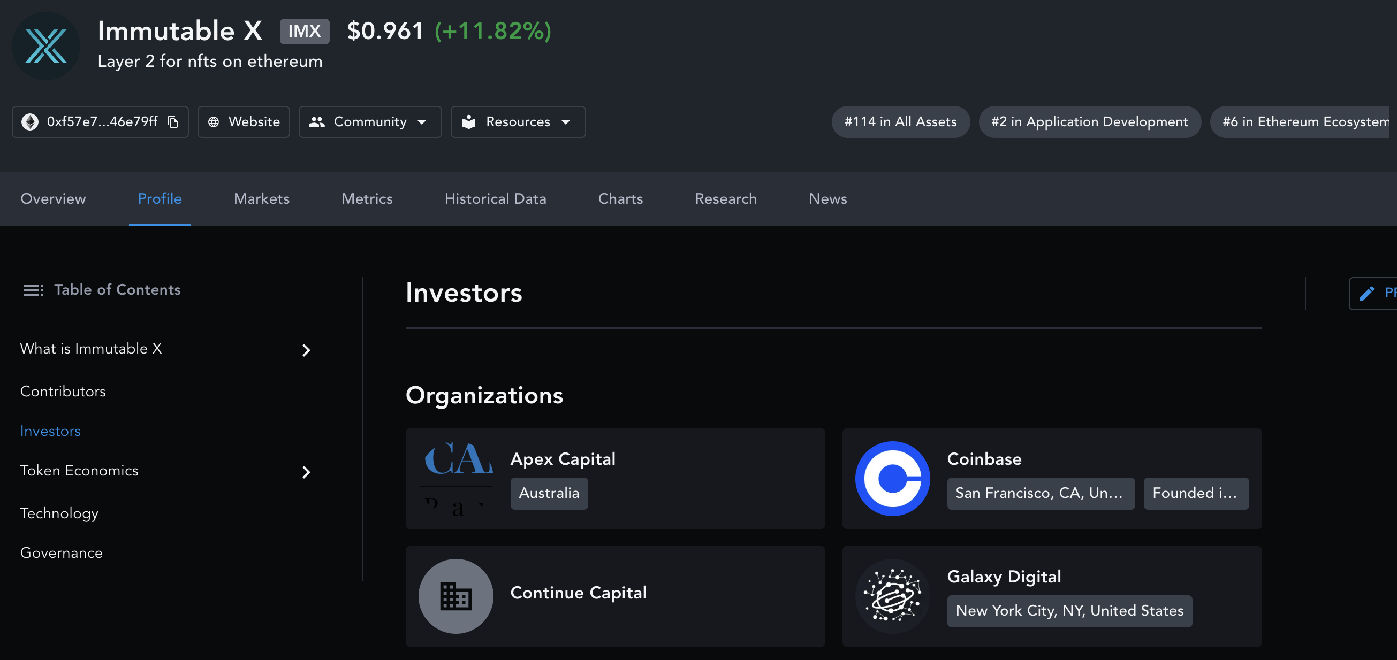Open the Resources dropdown
1397x660 pixels.
coord(518,122)
